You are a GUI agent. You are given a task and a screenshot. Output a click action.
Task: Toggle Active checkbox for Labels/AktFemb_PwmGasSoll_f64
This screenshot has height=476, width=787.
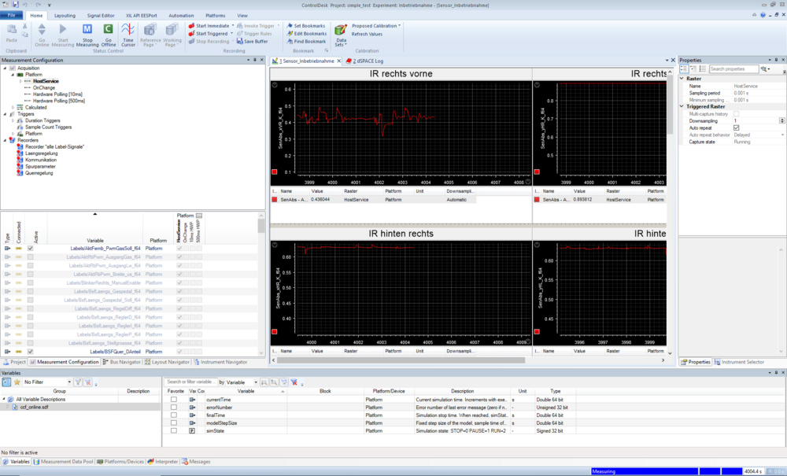click(x=31, y=248)
